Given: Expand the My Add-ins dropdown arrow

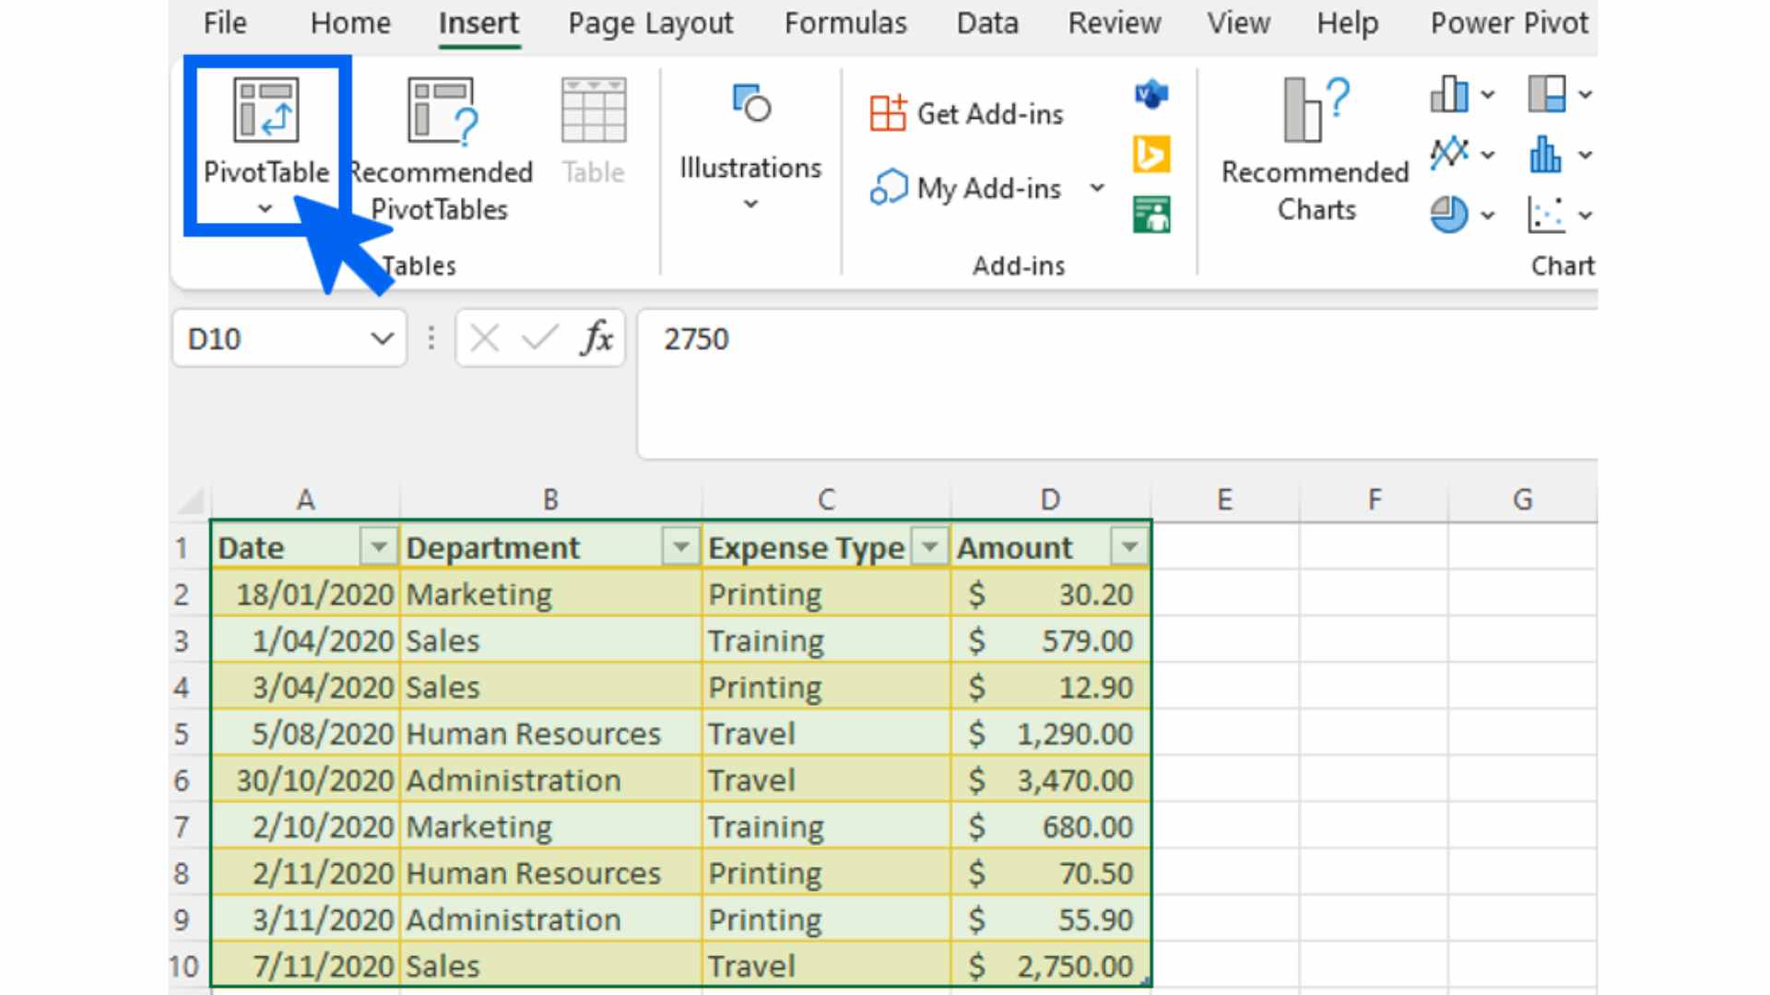Looking at the screenshot, I should point(1097,188).
